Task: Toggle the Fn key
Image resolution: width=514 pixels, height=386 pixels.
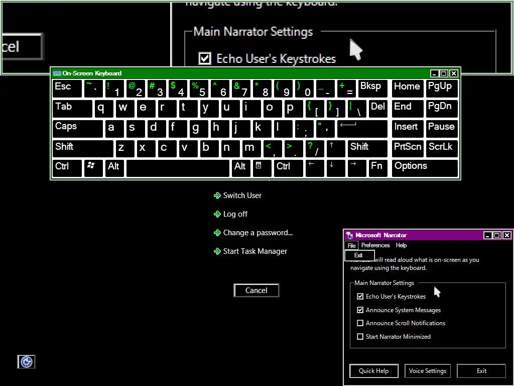Action: tap(377, 168)
